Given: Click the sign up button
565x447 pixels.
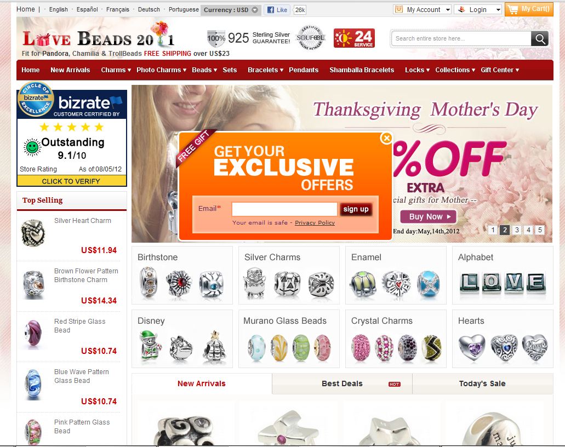Looking at the screenshot, I should 356,209.
